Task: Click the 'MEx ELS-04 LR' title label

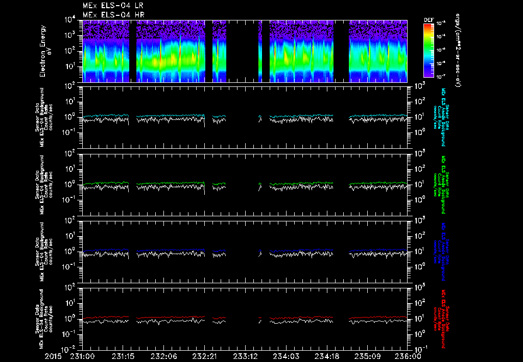Action: click(113, 6)
